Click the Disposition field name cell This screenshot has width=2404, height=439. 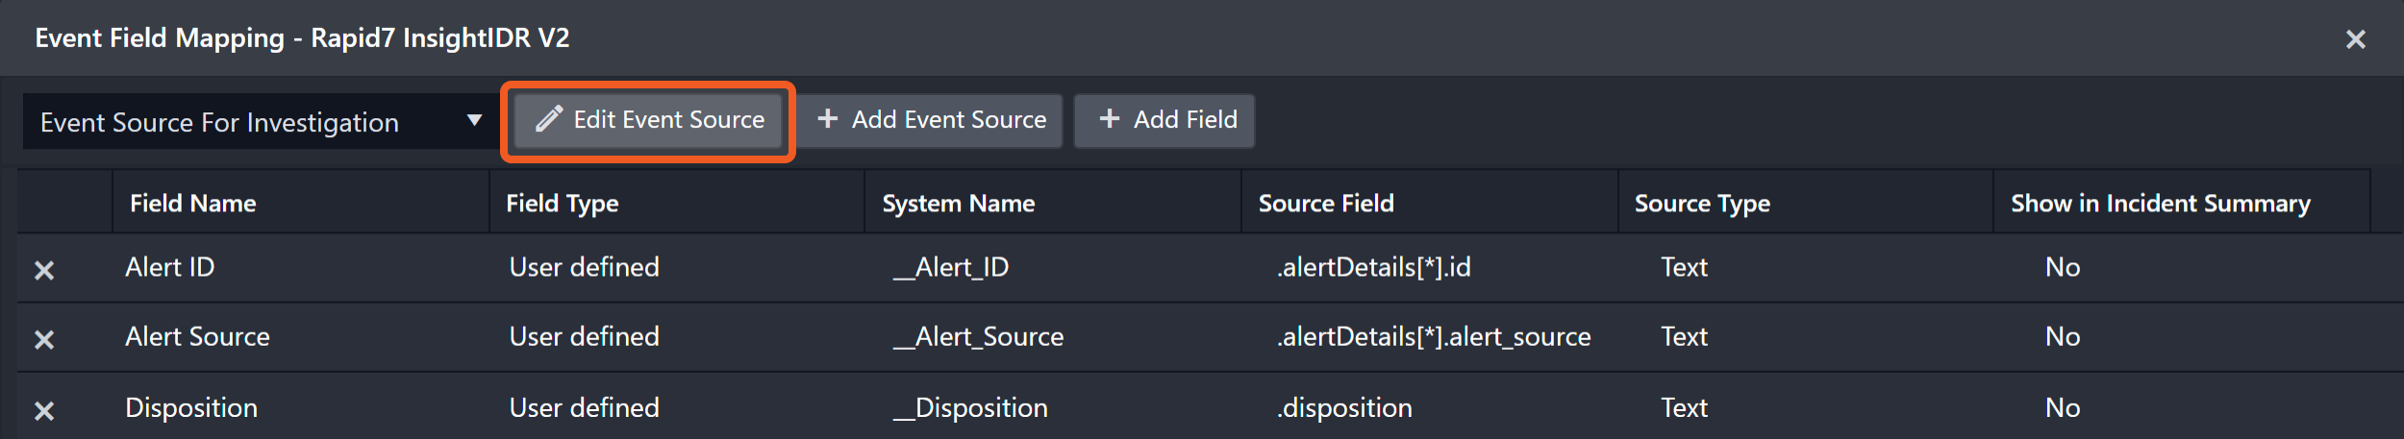click(x=191, y=407)
